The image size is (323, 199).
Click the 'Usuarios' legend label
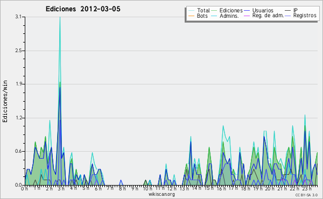tap(263, 10)
